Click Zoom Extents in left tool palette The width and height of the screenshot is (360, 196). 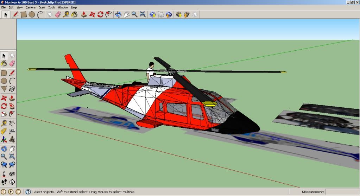12,157
